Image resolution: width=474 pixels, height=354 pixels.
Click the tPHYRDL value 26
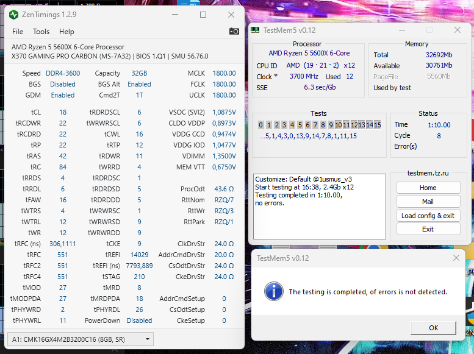(139, 310)
